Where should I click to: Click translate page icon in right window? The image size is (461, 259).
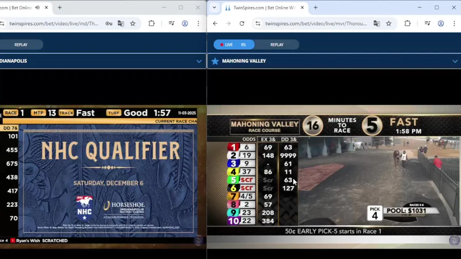377,23
